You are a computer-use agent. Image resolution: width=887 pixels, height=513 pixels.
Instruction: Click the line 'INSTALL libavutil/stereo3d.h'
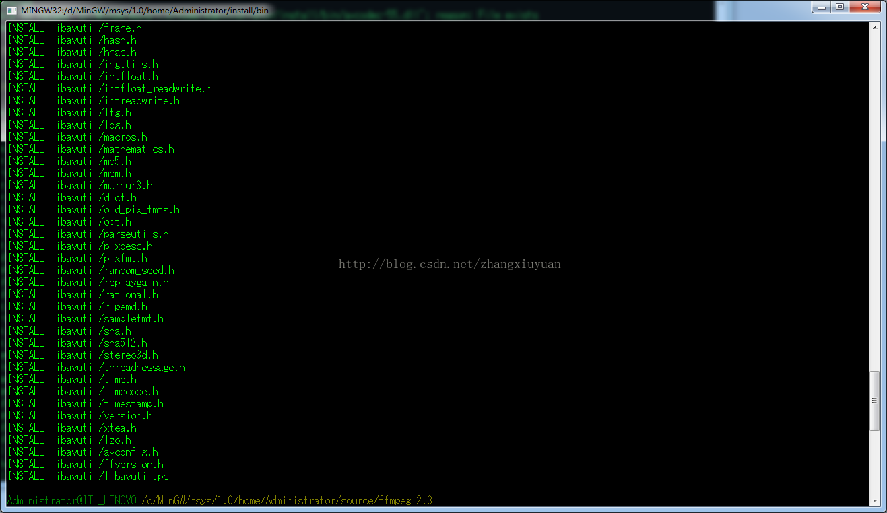pos(83,355)
